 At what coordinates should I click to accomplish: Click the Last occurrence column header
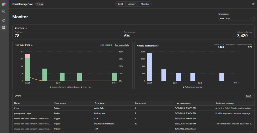point(183,103)
